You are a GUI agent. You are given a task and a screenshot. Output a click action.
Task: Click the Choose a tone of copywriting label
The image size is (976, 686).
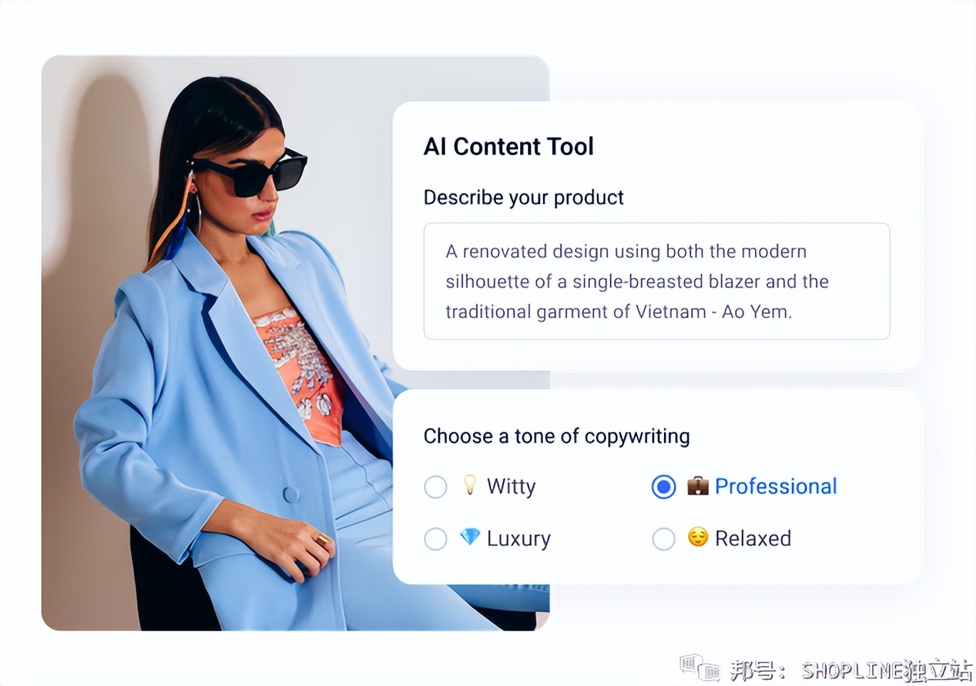coord(556,436)
